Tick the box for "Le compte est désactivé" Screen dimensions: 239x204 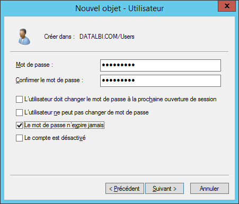(19, 138)
